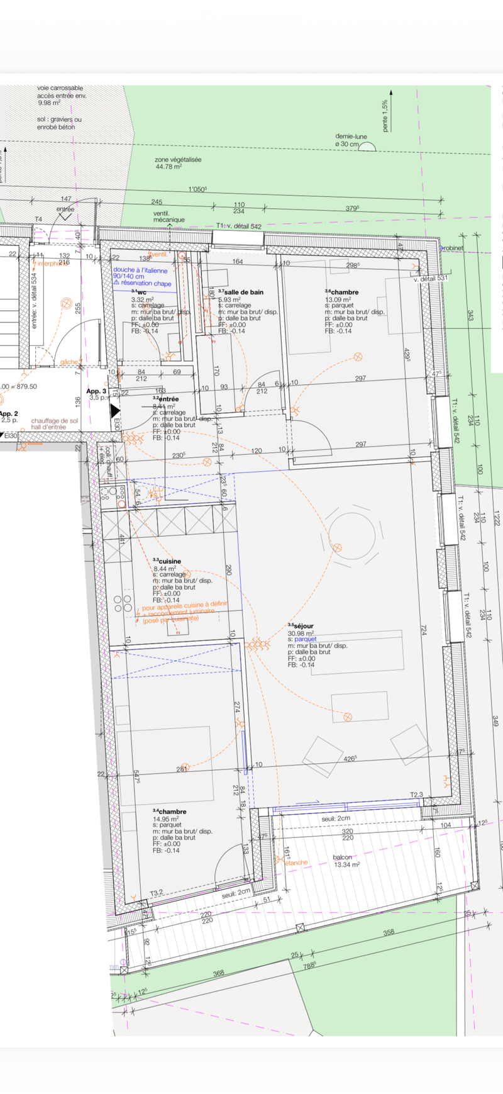
Task: Click the "13.34 m²" balcony area
Action: 346,865
